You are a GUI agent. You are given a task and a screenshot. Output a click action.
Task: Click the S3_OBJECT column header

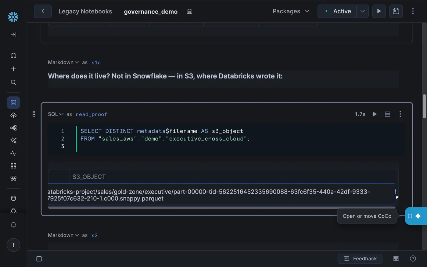point(89,177)
